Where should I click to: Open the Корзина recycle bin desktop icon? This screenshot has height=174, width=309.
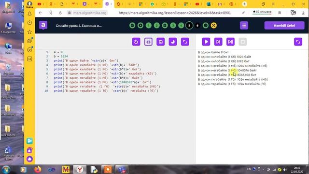(x=8, y=70)
